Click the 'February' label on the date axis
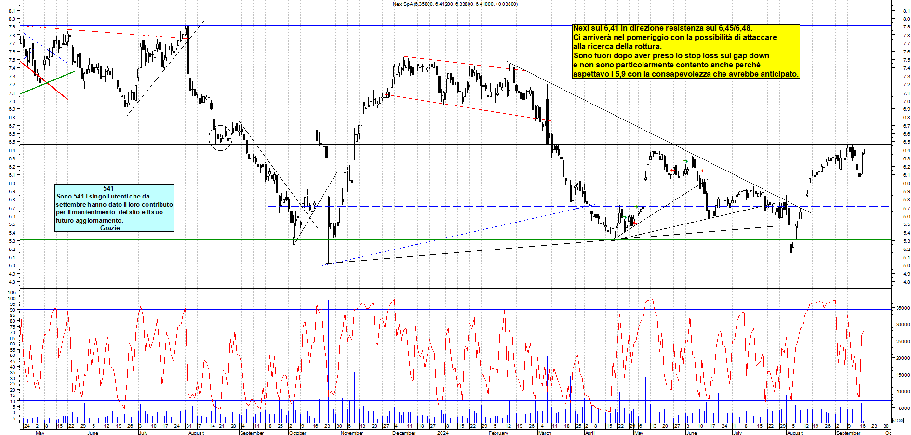The image size is (911, 435). [x=498, y=433]
